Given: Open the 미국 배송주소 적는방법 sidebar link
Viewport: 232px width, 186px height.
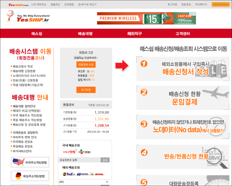Looking at the screenshot, I should click(x=27, y=115).
